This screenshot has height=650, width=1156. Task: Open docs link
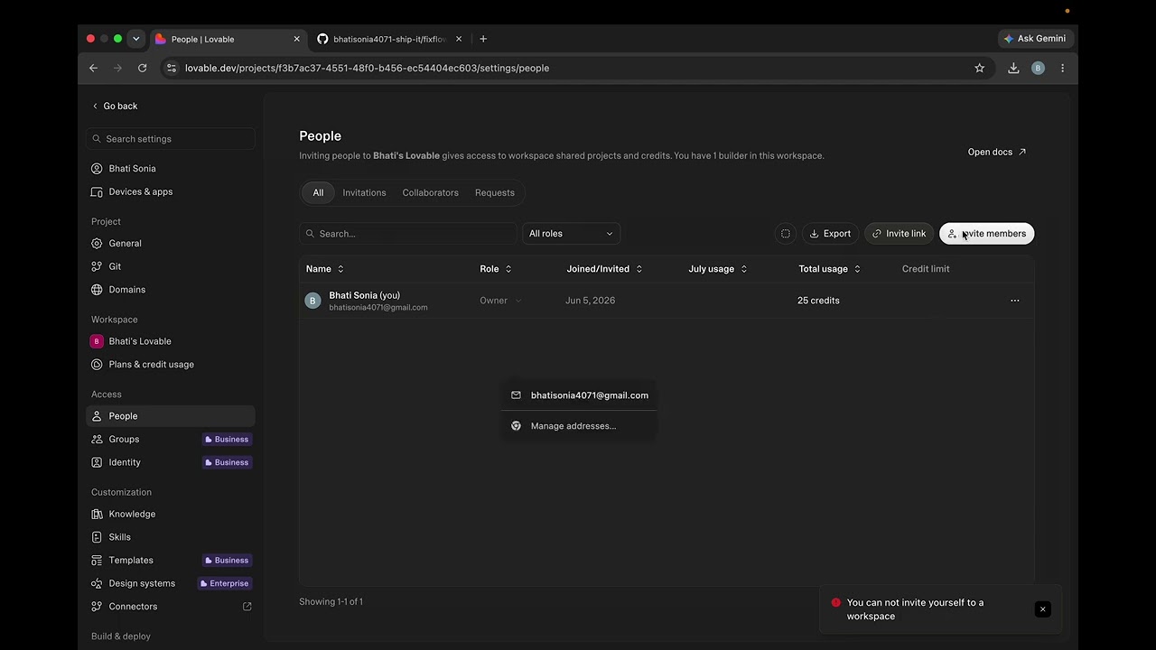(x=997, y=152)
